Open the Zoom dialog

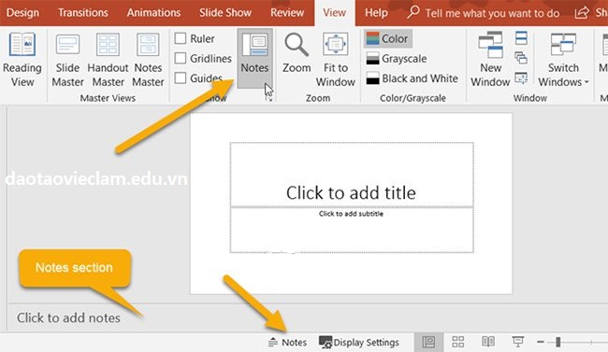297,54
